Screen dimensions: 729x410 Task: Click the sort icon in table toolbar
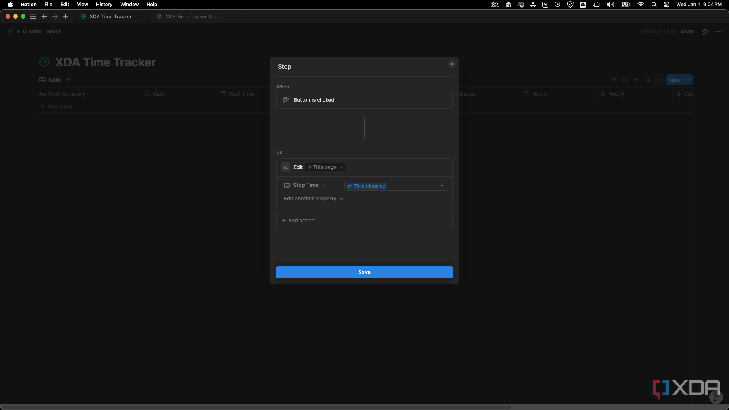[x=625, y=80]
